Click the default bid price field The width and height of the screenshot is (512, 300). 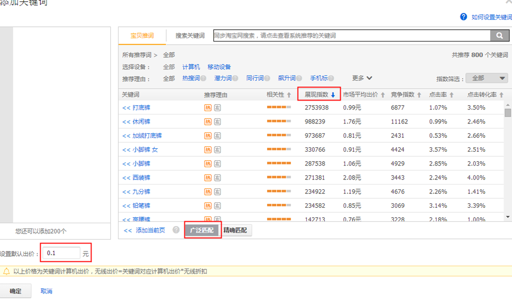(x=62, y=253)
